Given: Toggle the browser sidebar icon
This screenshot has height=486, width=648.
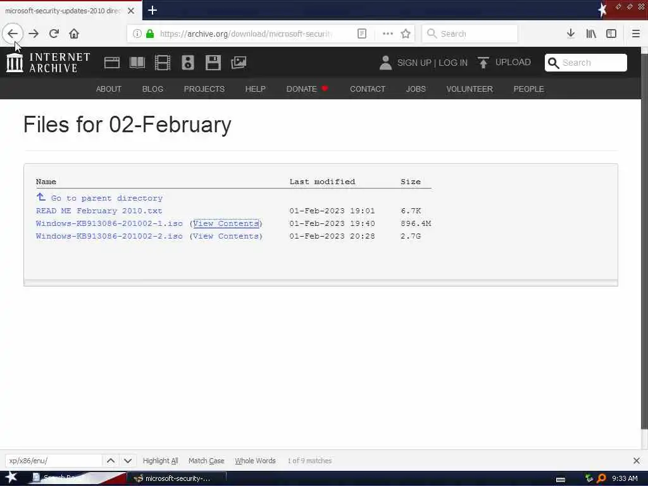Looking at the screenshot, I should [611, 34].
